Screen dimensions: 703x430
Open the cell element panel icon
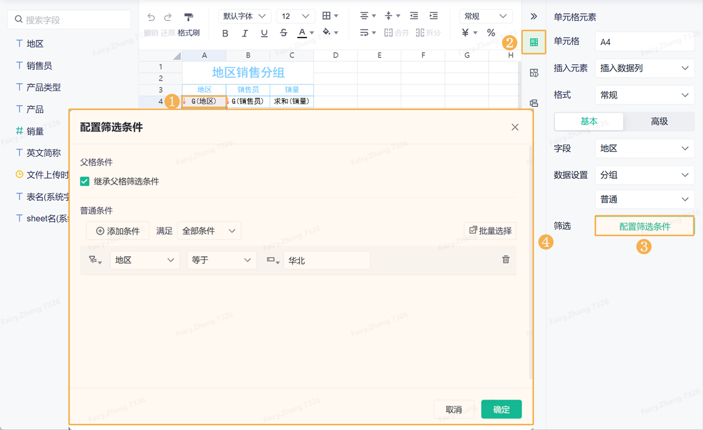click(534, 42)
